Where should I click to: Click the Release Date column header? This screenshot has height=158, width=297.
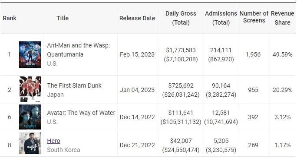coord(137,18)
